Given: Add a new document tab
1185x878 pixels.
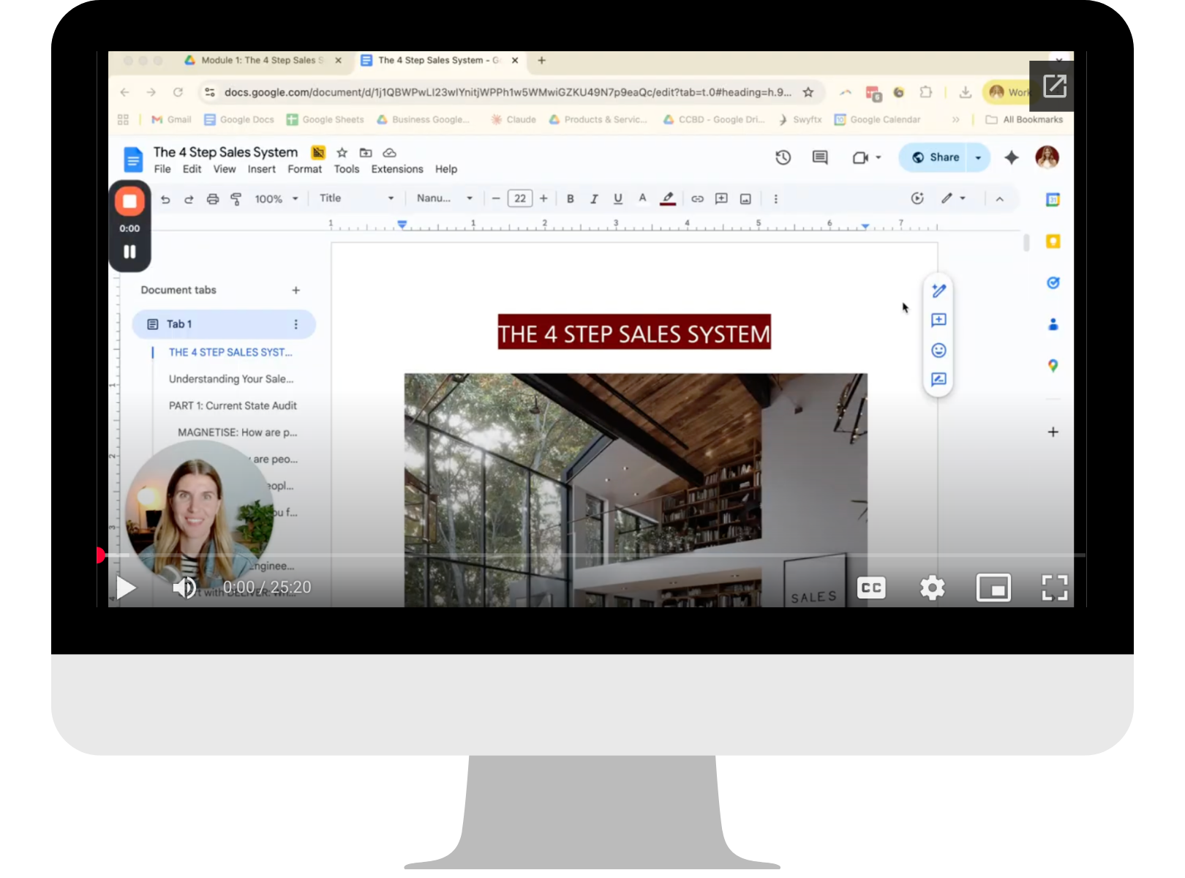Looking at the screenshot, I should (296, 290).
